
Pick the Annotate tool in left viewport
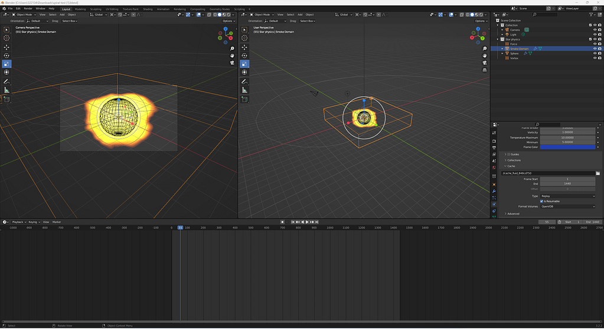pos(6,81)
